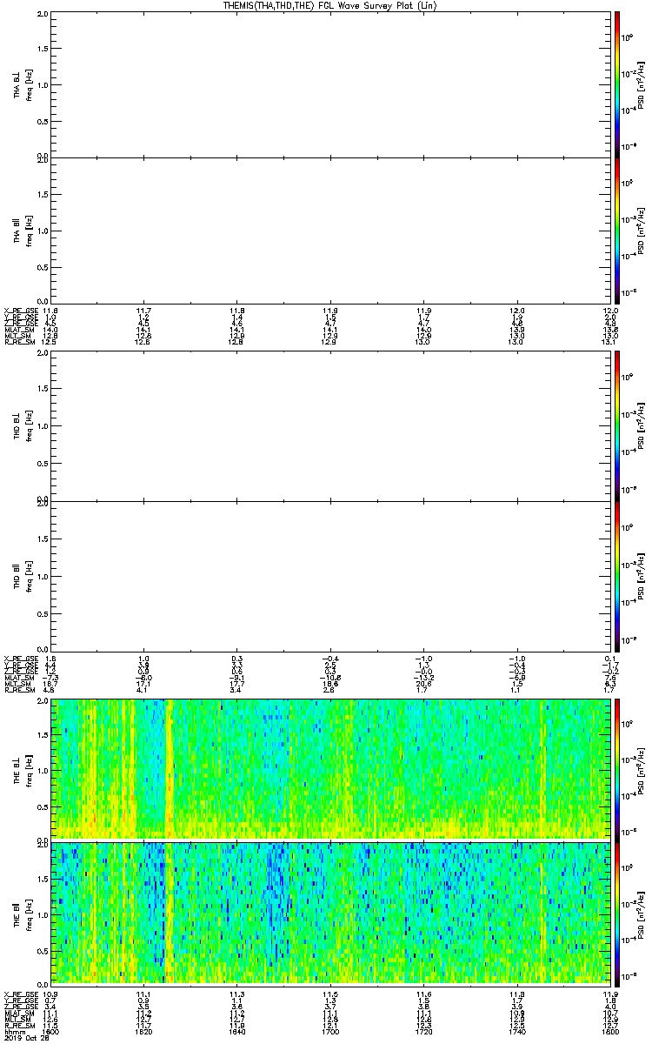The image size is (652, 1044).
Task: Click the 1.0 tick on THA BL frequency axis
Action: (x=41, y=84)
